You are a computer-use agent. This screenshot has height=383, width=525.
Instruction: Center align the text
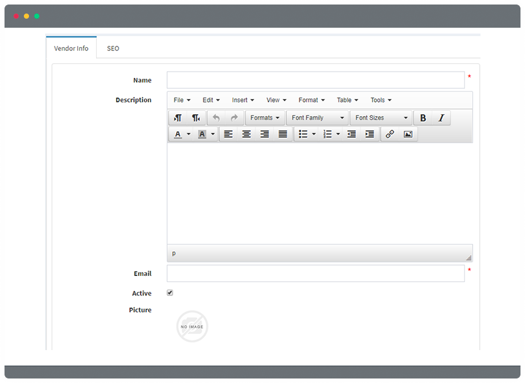[246, 134]
